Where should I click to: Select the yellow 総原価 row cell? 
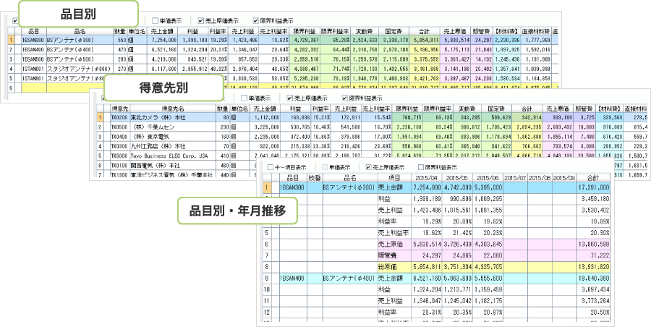[389, 266]
